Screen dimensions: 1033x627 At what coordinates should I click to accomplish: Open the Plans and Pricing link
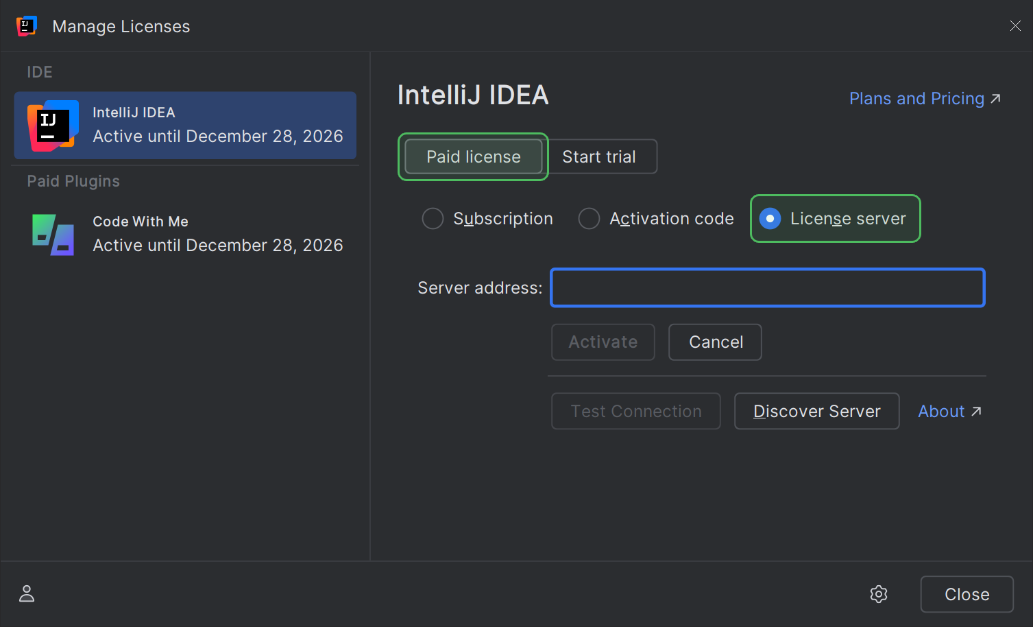point(916,98)
